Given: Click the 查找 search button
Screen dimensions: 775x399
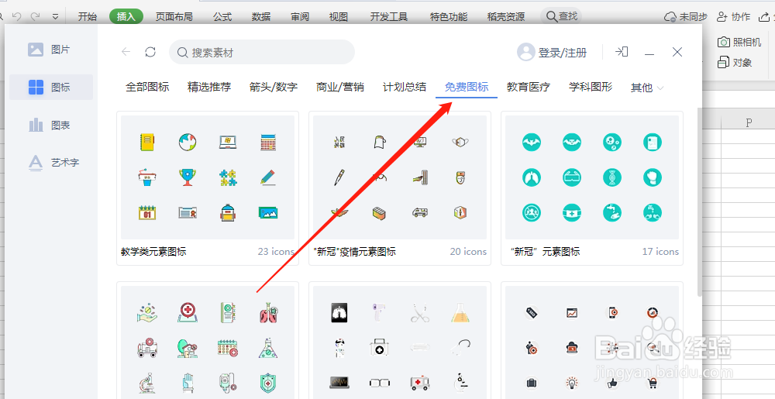Looking at the screenshot, I should 561,16.
